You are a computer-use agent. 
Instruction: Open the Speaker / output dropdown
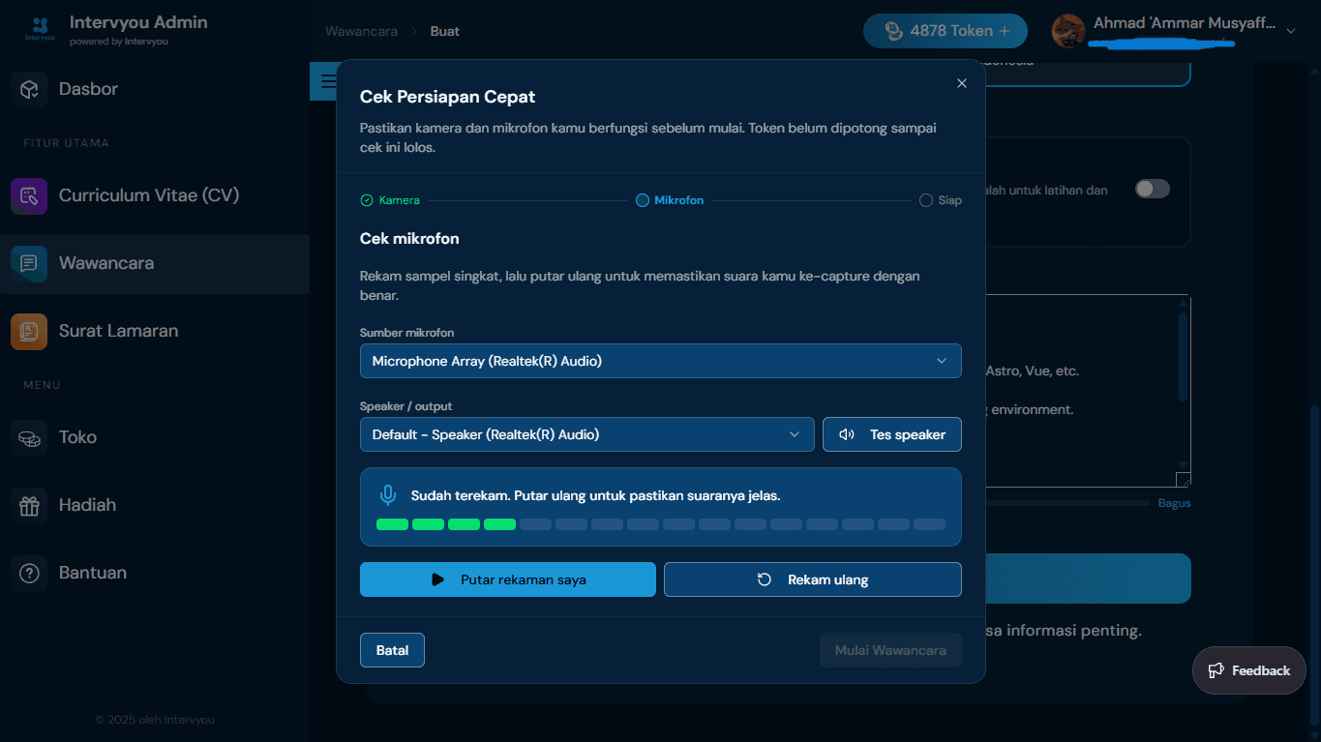point(586,434)
